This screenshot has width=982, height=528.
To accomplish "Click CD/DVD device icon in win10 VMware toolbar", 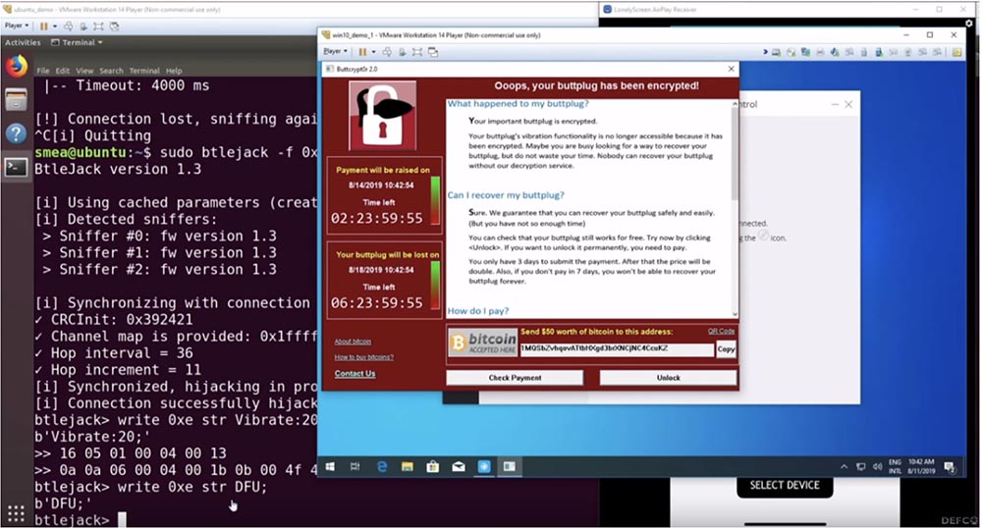I will click(x=791, y=52).
